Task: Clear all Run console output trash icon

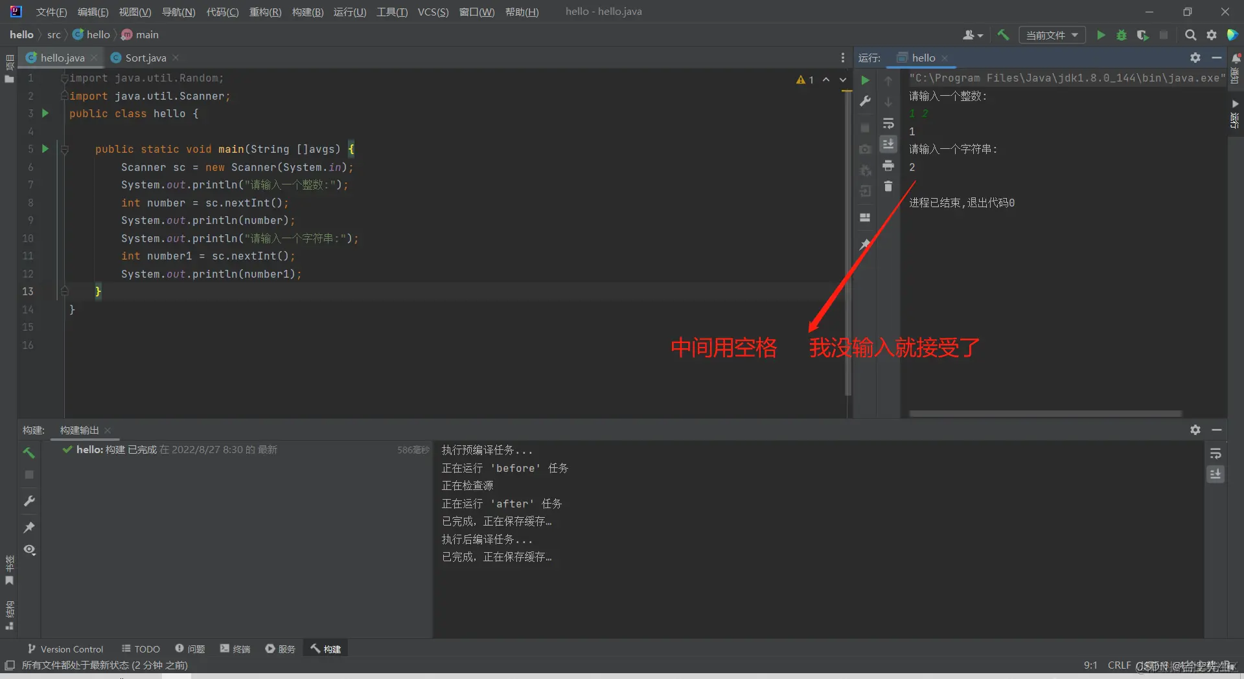Action: pos(888,186)
